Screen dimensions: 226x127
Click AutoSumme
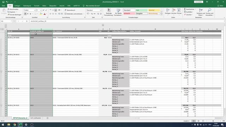(189, 9)
